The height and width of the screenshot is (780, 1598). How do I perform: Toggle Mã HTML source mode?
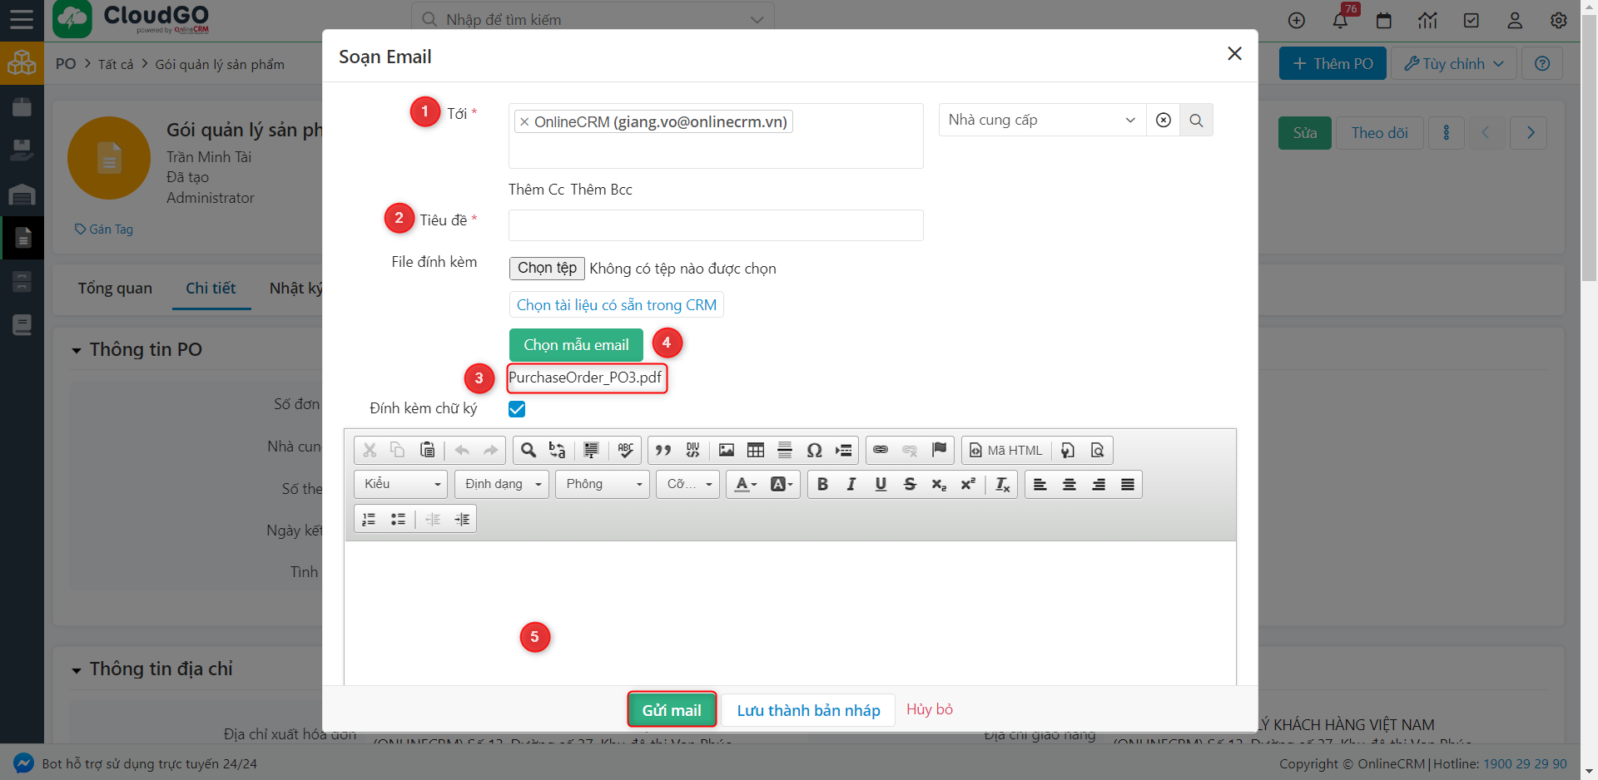(x=1005, y=450)
